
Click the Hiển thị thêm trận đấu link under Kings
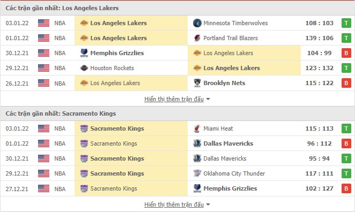[174, 205]
